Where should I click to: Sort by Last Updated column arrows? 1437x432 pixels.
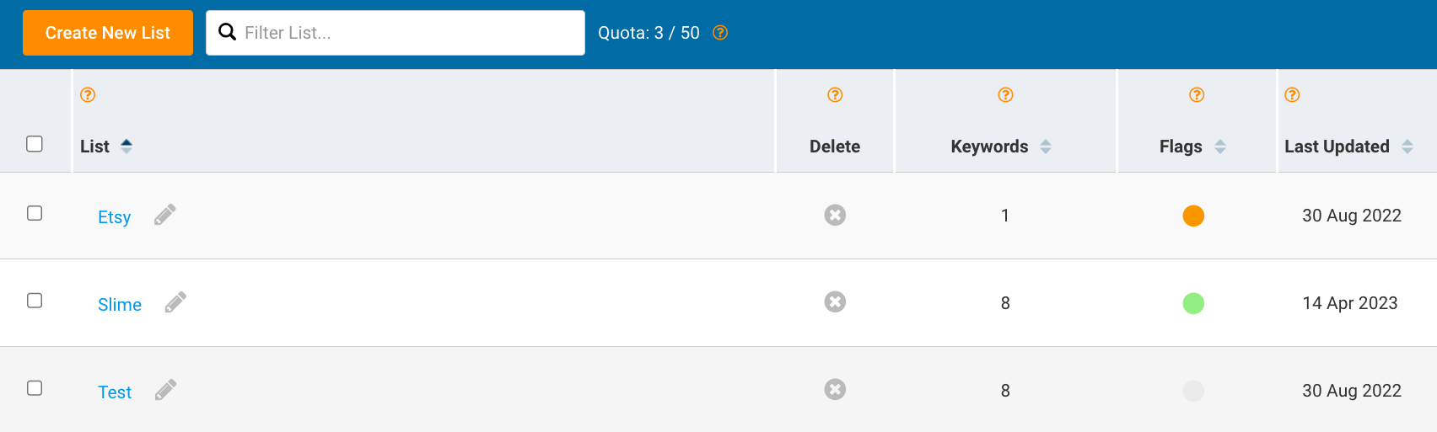point(1407,147)
